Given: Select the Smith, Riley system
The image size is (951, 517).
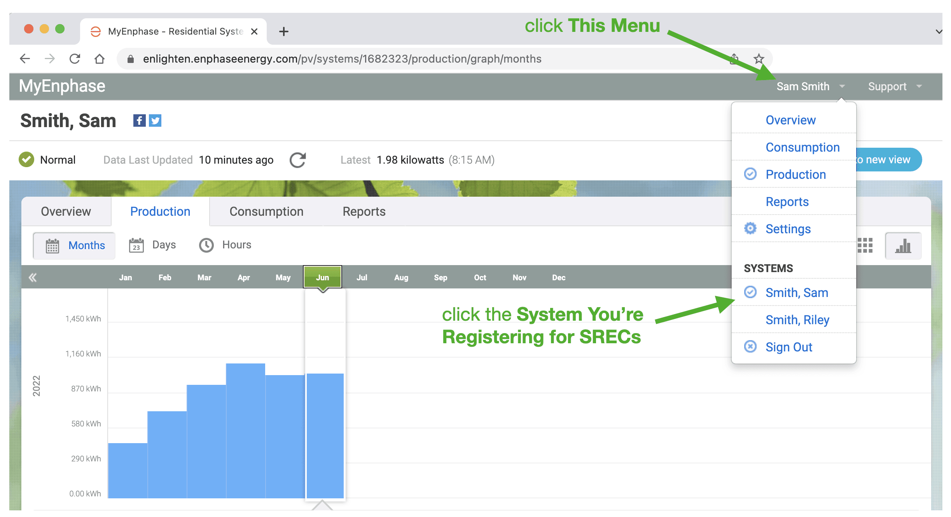Looking at the screenshot, I should click(797, 320).
